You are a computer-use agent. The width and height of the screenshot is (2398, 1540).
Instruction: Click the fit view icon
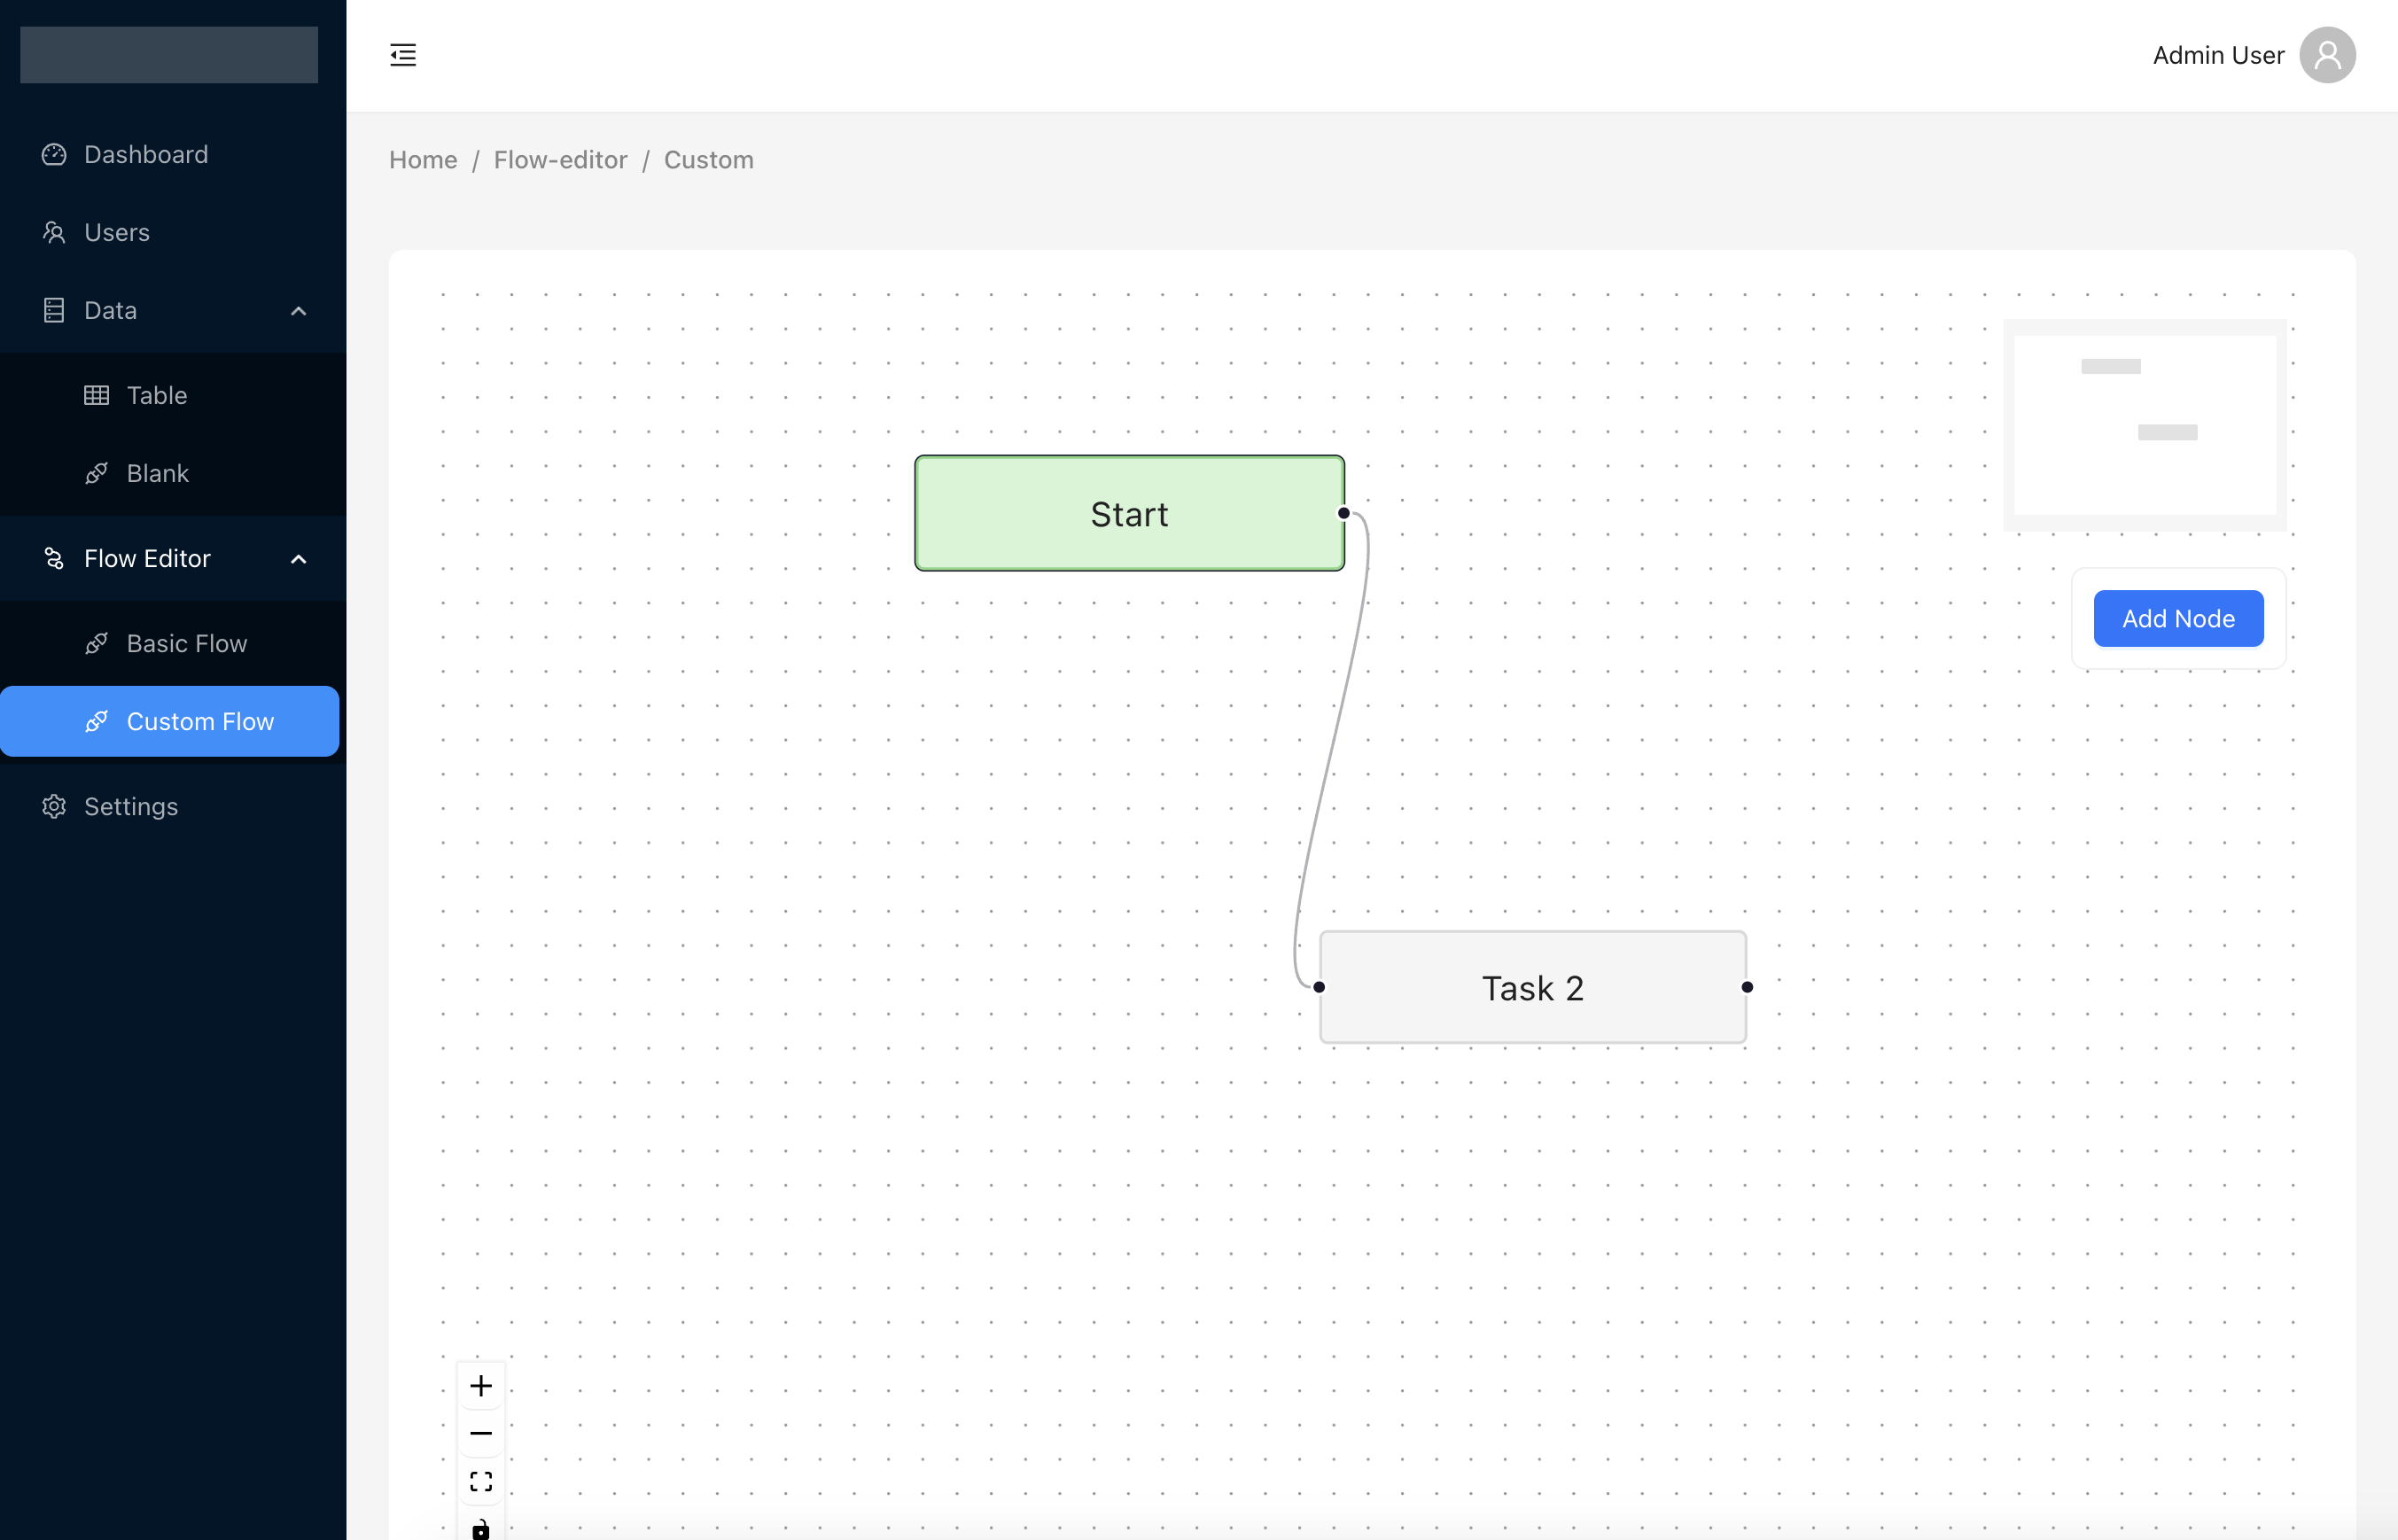coord(481,1481)
